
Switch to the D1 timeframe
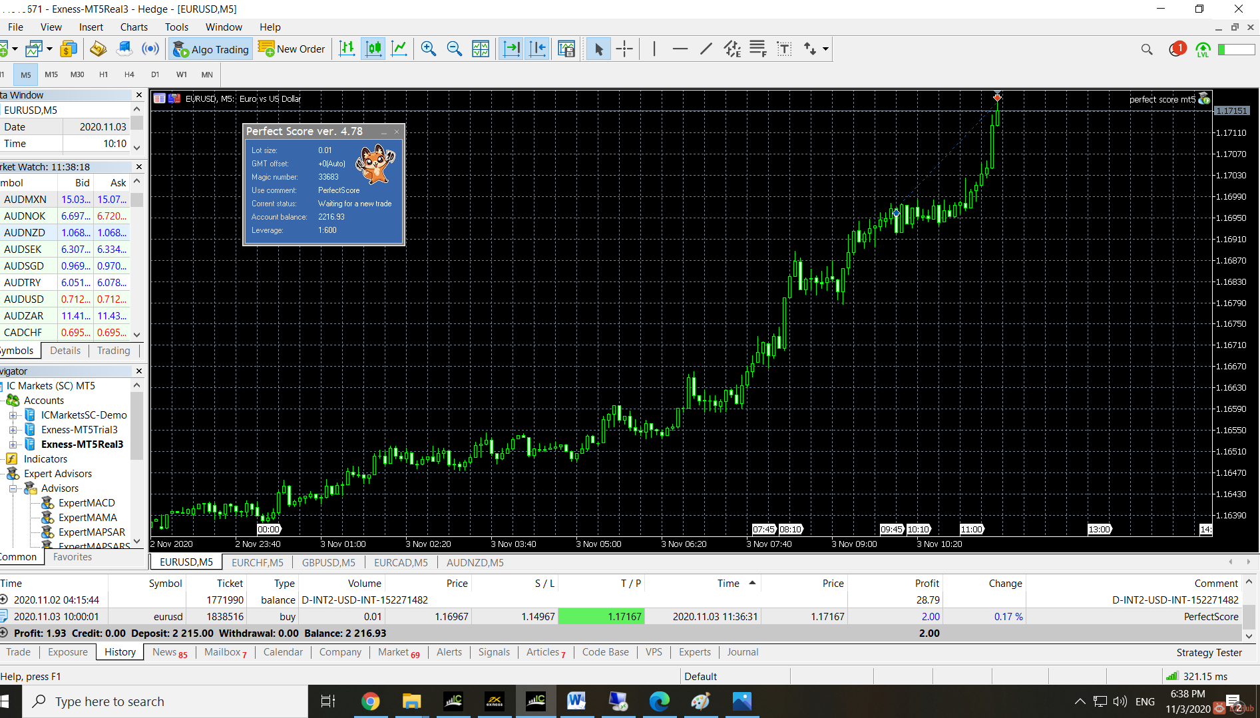[x=155, y=75]
